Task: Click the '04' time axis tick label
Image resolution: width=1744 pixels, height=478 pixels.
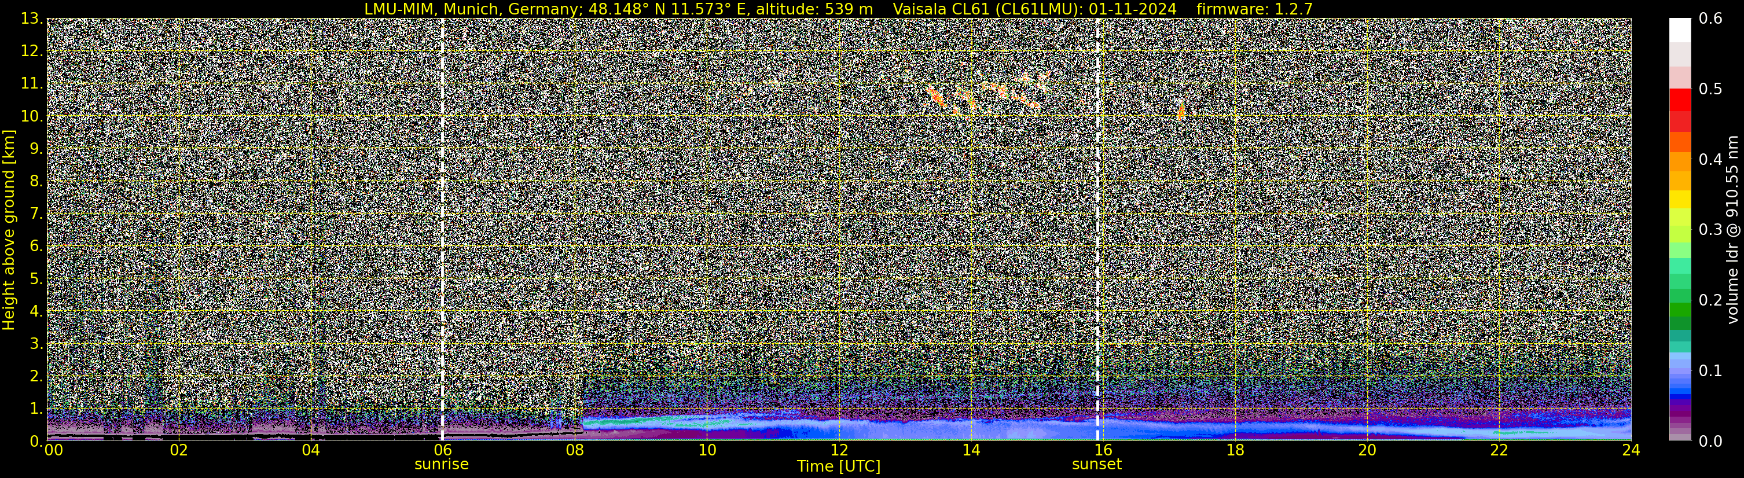Action: point(310,450)
